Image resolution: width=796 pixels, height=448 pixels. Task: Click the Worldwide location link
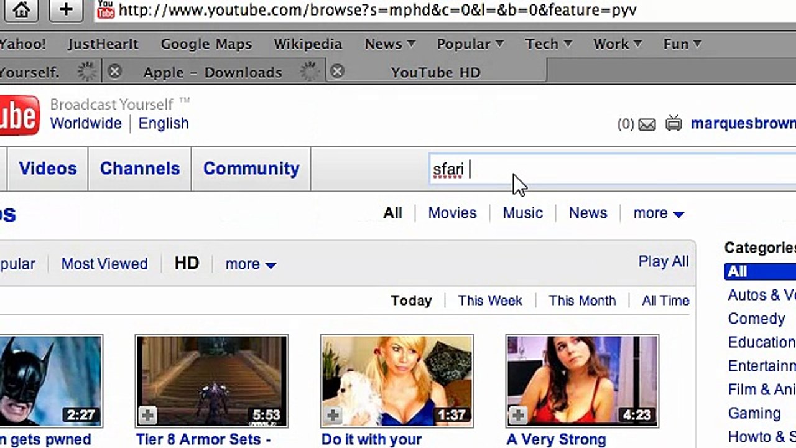pos(86,123)
